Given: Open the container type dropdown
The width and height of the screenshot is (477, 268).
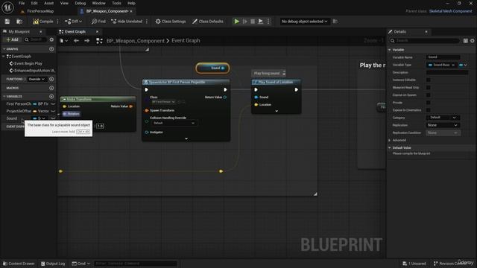Looking at the screenshot, I should pos(463,65).
